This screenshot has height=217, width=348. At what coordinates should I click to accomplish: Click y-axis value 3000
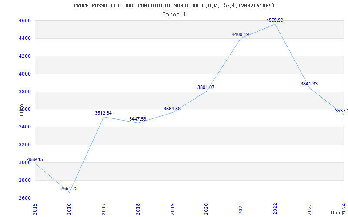(25, 162)
